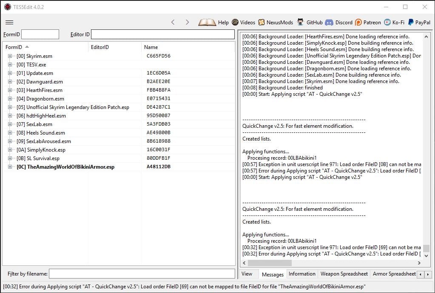
Task: Open the PayPal link
Action: point(419,22)
